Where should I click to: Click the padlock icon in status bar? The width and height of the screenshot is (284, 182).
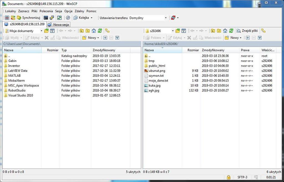point(229,177)
